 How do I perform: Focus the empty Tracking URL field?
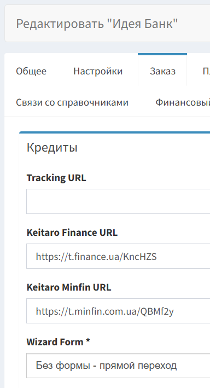[118, 201]
